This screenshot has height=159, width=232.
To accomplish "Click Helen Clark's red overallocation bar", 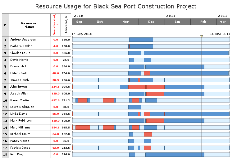I will [x=147, y=73].
